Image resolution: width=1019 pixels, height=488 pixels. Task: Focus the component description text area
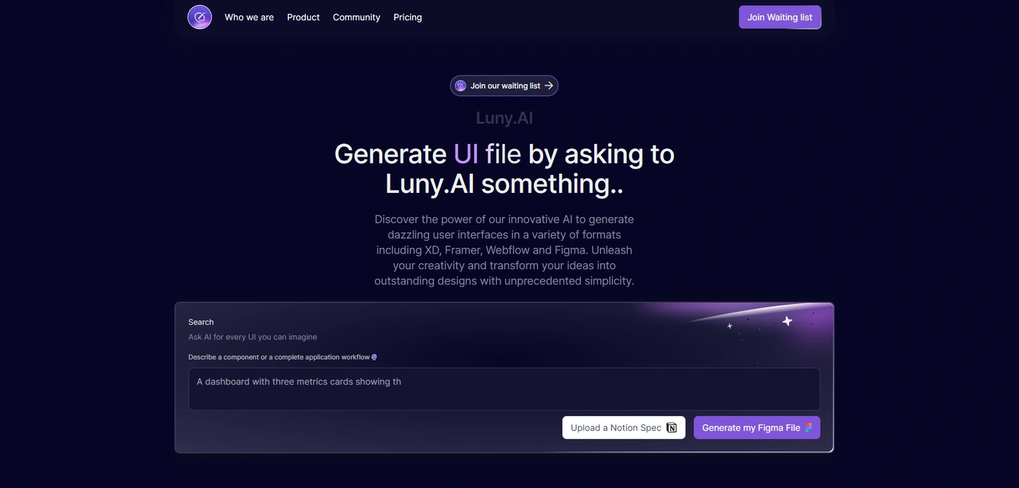[x=504, y=389]
